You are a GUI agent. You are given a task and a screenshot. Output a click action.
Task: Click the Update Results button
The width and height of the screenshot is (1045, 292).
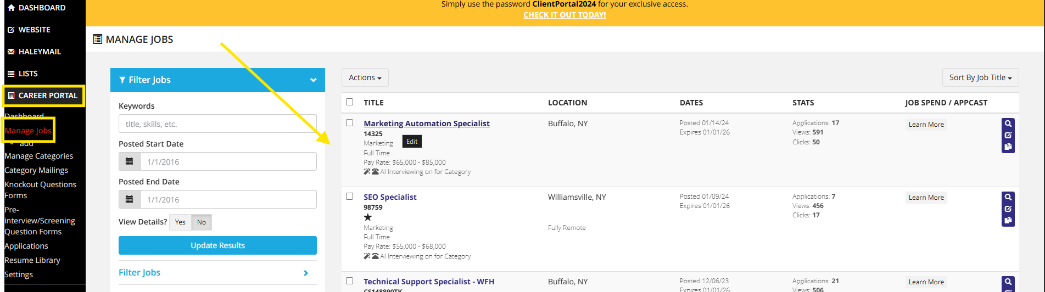tap(217, 245)
